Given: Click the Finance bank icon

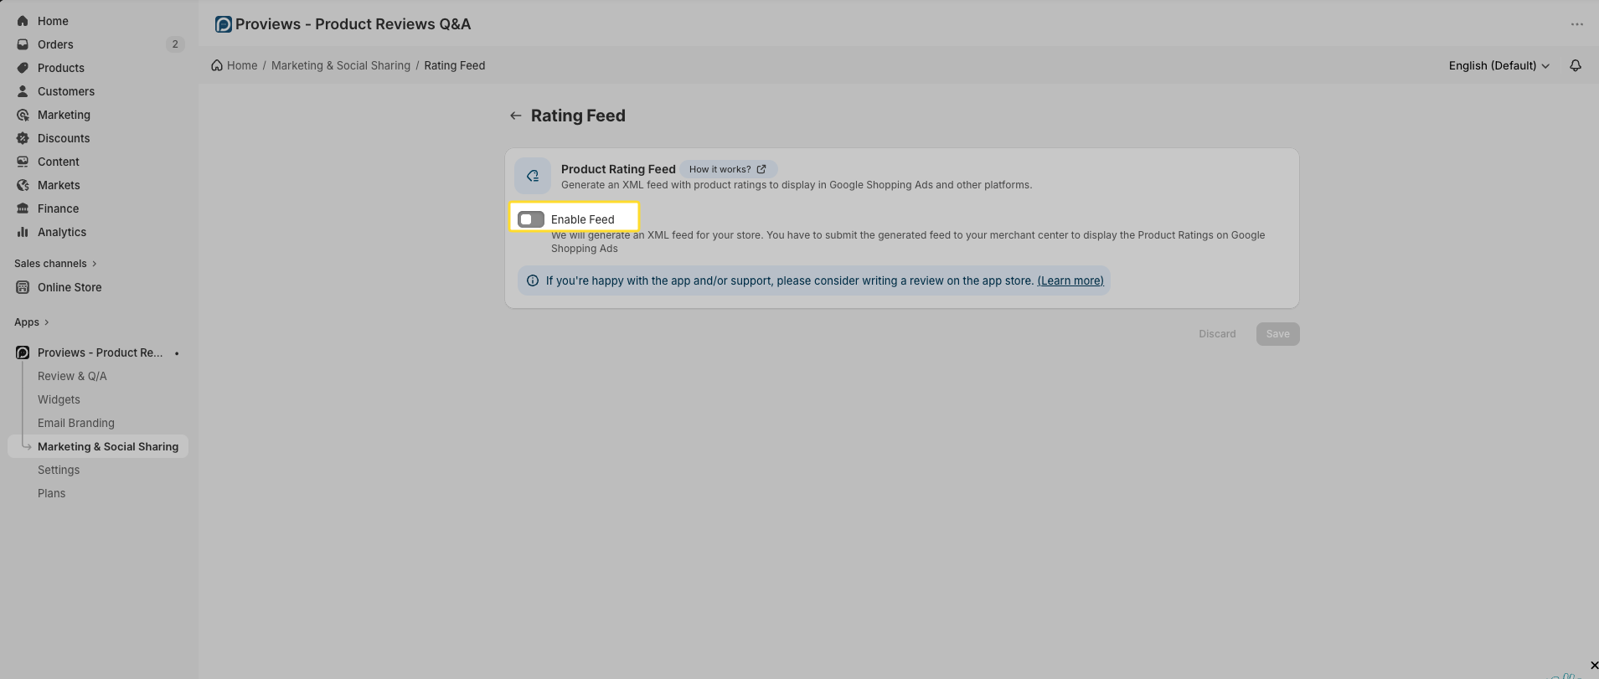Looking at the screenshot, I should 23,208.
